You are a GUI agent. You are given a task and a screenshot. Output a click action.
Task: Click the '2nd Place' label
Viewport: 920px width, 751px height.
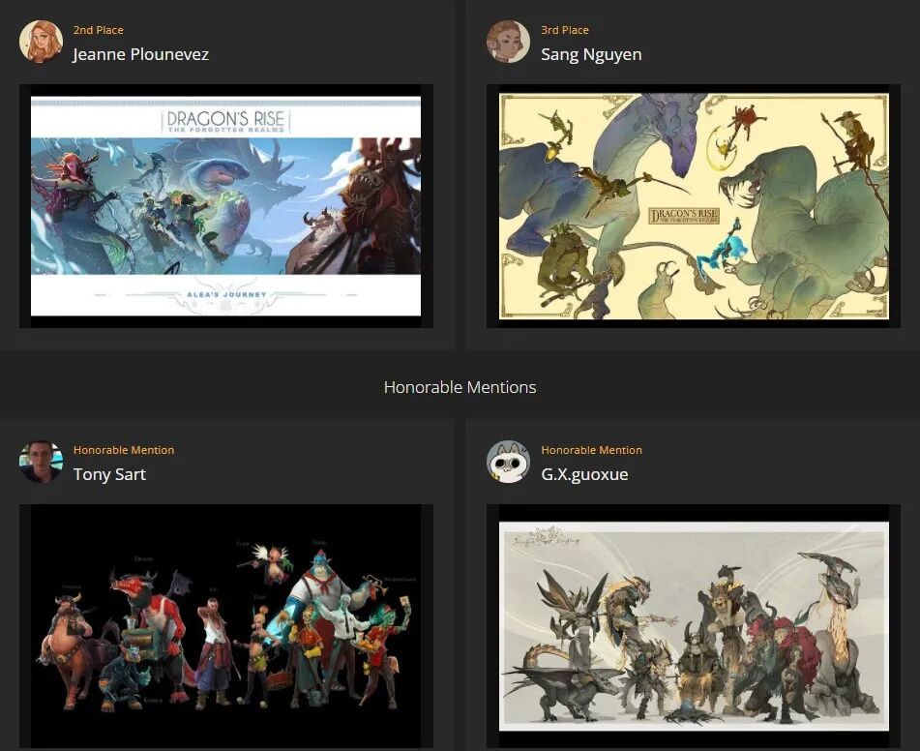[x=98, y=30]
